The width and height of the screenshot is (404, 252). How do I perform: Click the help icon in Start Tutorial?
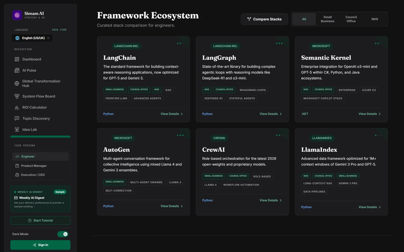(x=30, y=221)
